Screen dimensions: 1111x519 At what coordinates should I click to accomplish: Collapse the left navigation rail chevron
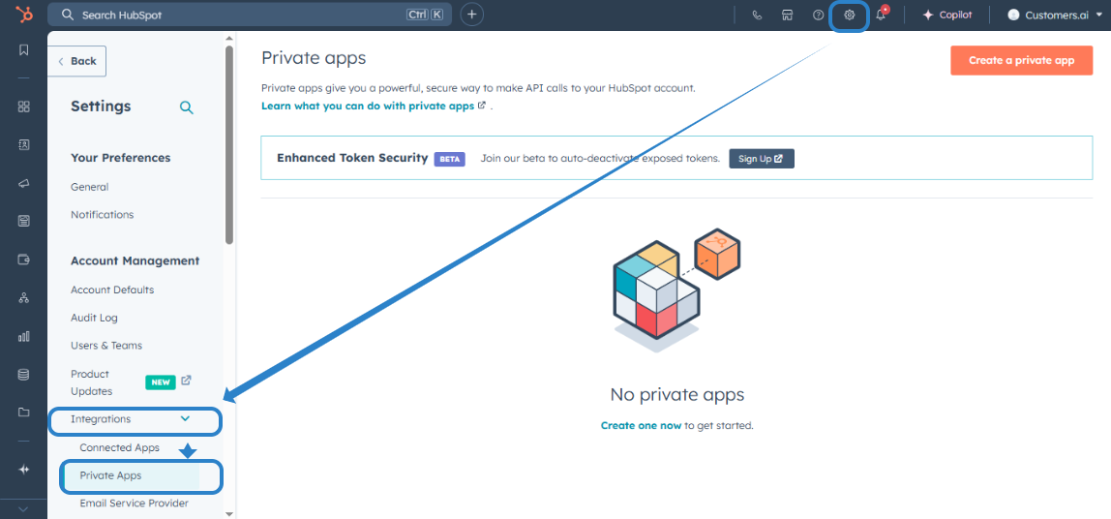click(23, 509)
